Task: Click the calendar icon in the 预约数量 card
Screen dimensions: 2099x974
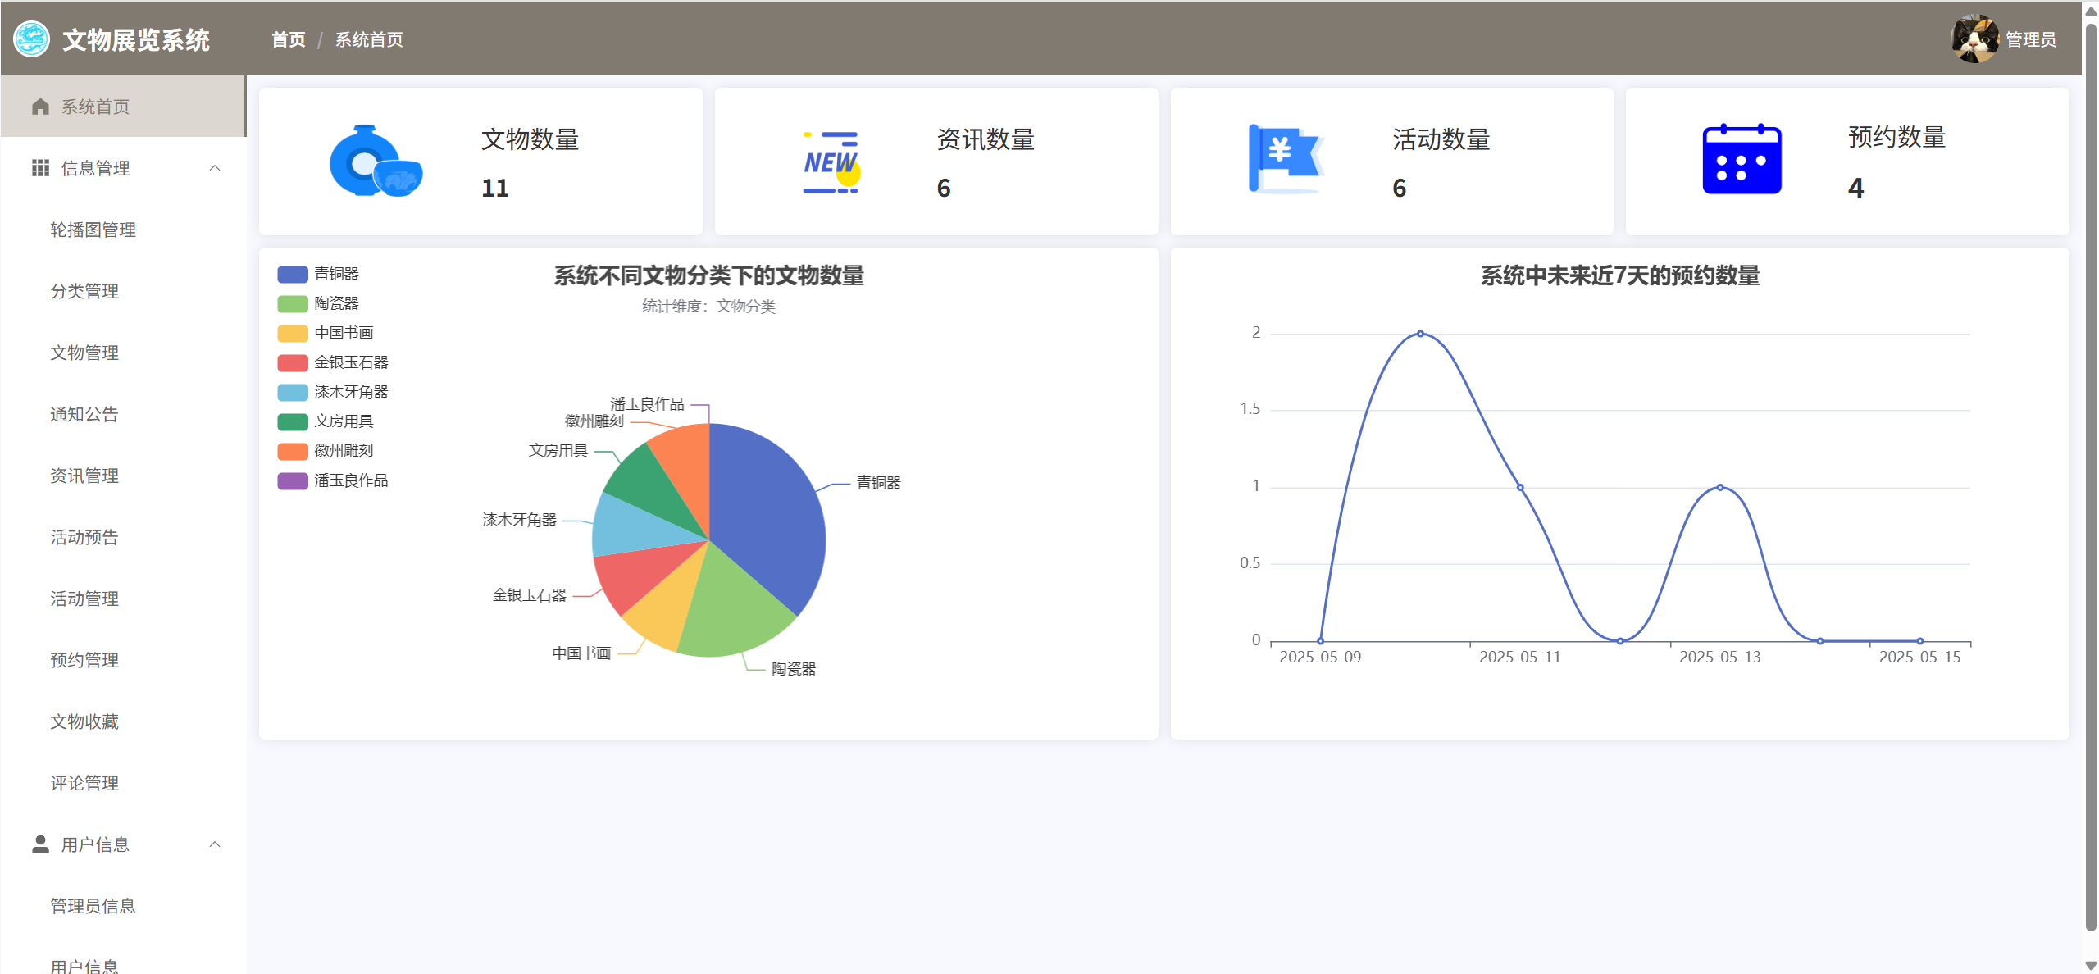Action: [1742, 160]
